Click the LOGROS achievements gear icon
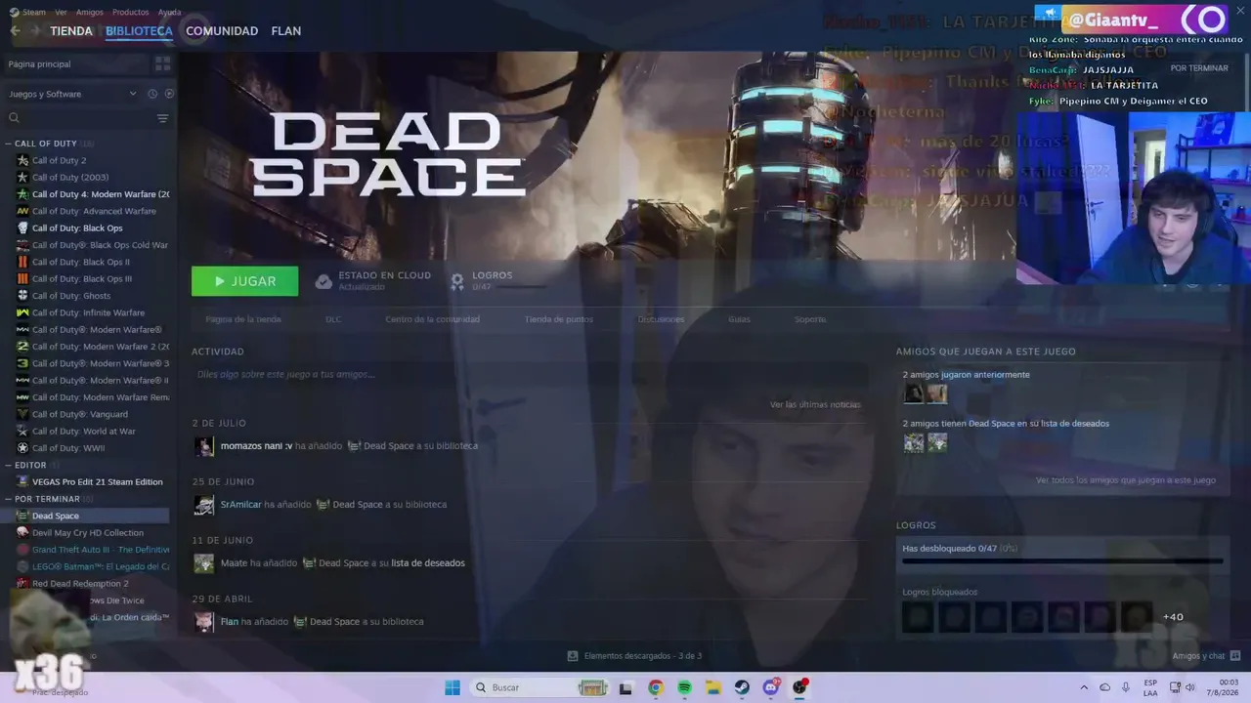 [456, 281]
